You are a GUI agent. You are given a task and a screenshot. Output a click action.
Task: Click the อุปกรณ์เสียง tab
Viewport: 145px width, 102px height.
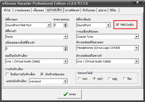pyautogui.click(x=54, y=10)
